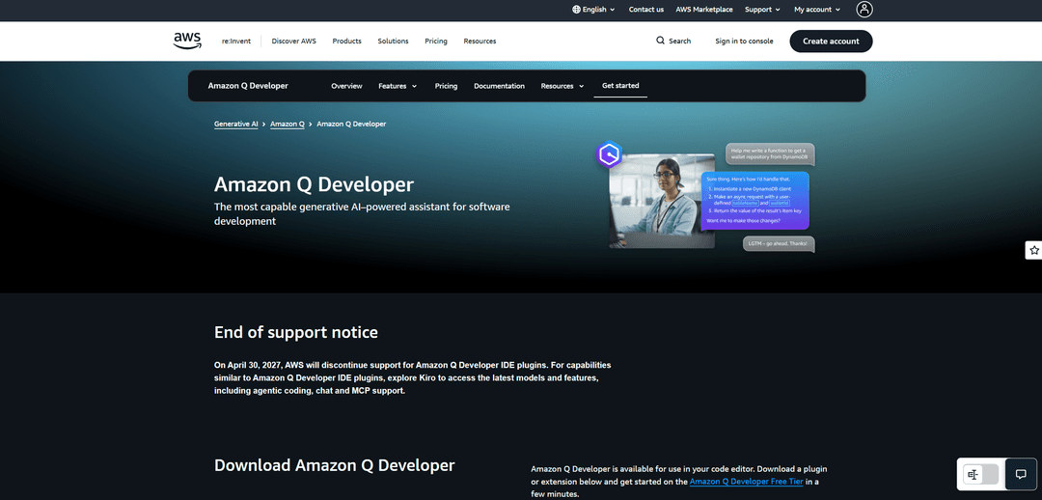Click the current-page 'Amazon Q Developer' breadcrumb text
This screenshot has width=1042, height=500.
pyautogui.click(x=351, y=125)
